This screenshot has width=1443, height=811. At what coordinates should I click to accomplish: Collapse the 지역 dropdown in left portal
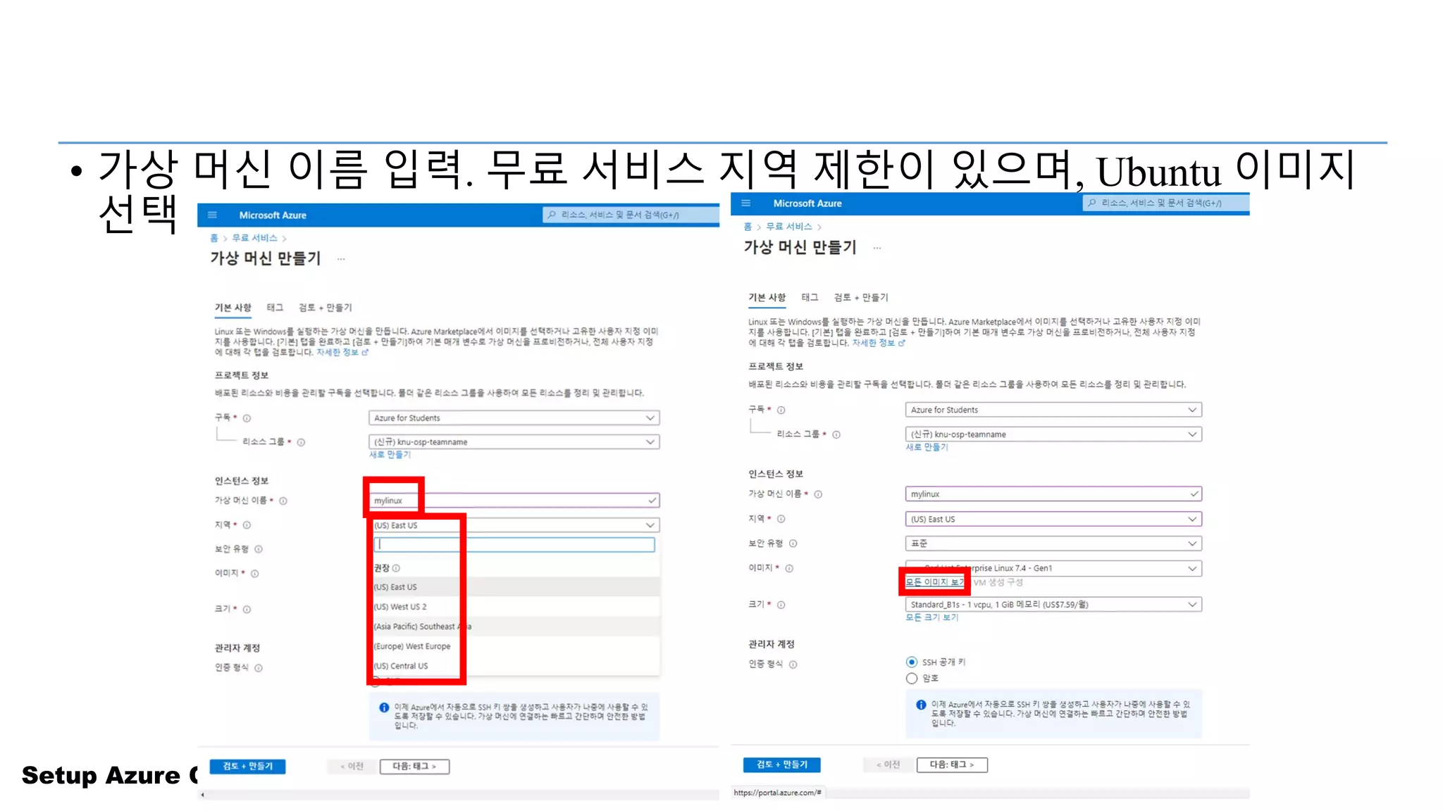click(x=514, y=525)
